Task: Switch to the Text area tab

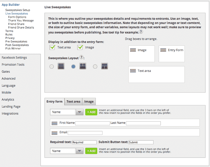Action: (73, 102)
